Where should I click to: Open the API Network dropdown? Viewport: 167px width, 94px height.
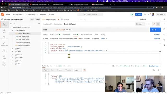point(32,15)
